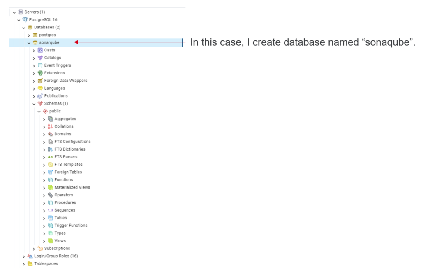This screenshot has height=270, width=421.
Task: Click the sonarqube database icon
Action: [x=35, y=42]
